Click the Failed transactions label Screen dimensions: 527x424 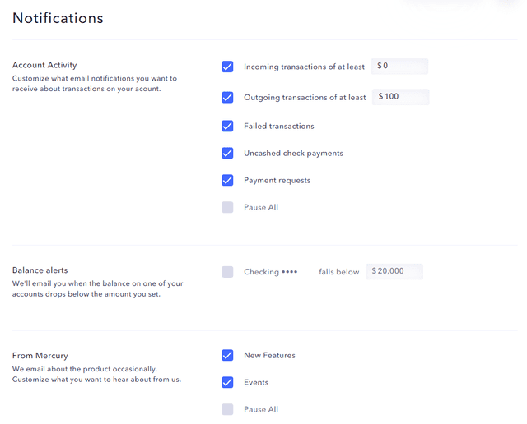[x=279, y=126]
